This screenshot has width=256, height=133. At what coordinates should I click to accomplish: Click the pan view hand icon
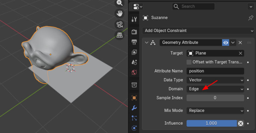pyautogui.click(x=120, y=14)
